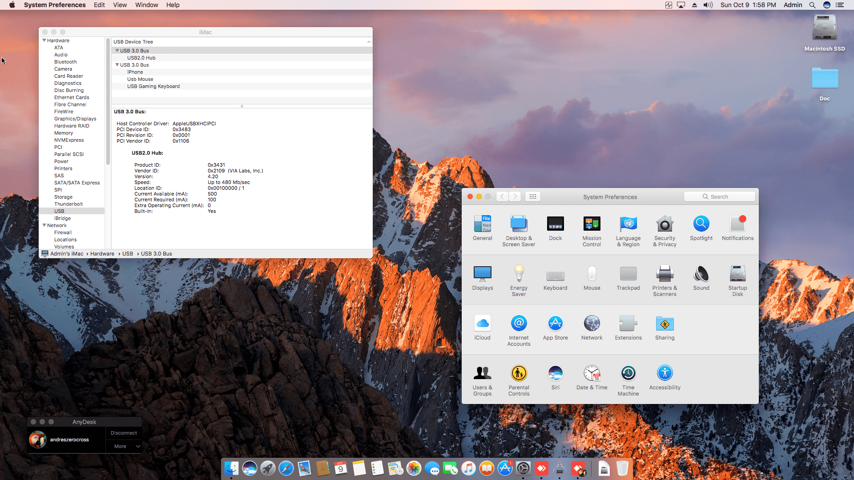The width and height of the screenshot is (854, 480).
Task: Click Show All grid button in System Preferences
Action: pos(532,196)
